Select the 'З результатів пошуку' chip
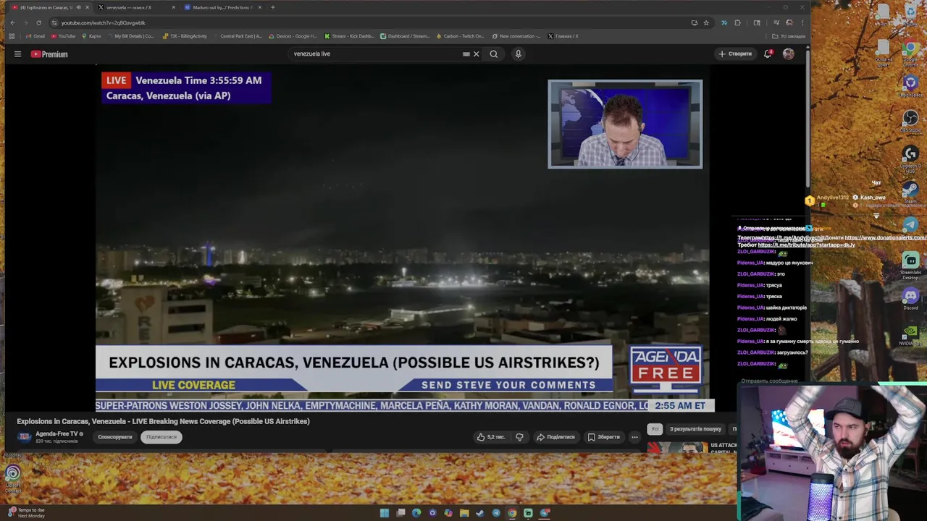Image resolution: width=927 pixels, height=521 pixels. click(695, 429)
